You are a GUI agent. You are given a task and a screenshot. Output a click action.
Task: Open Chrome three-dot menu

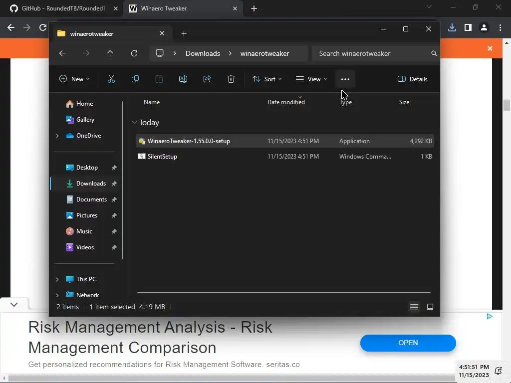click(500, 28)
